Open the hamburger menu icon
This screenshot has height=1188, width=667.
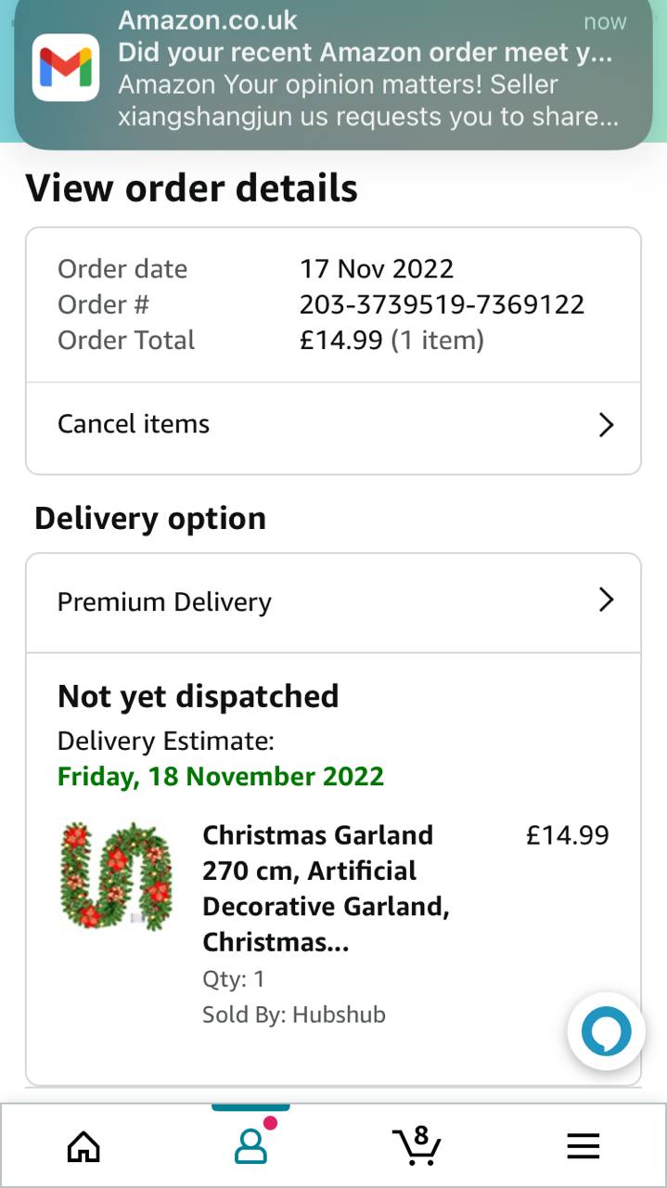[583, 1147]
